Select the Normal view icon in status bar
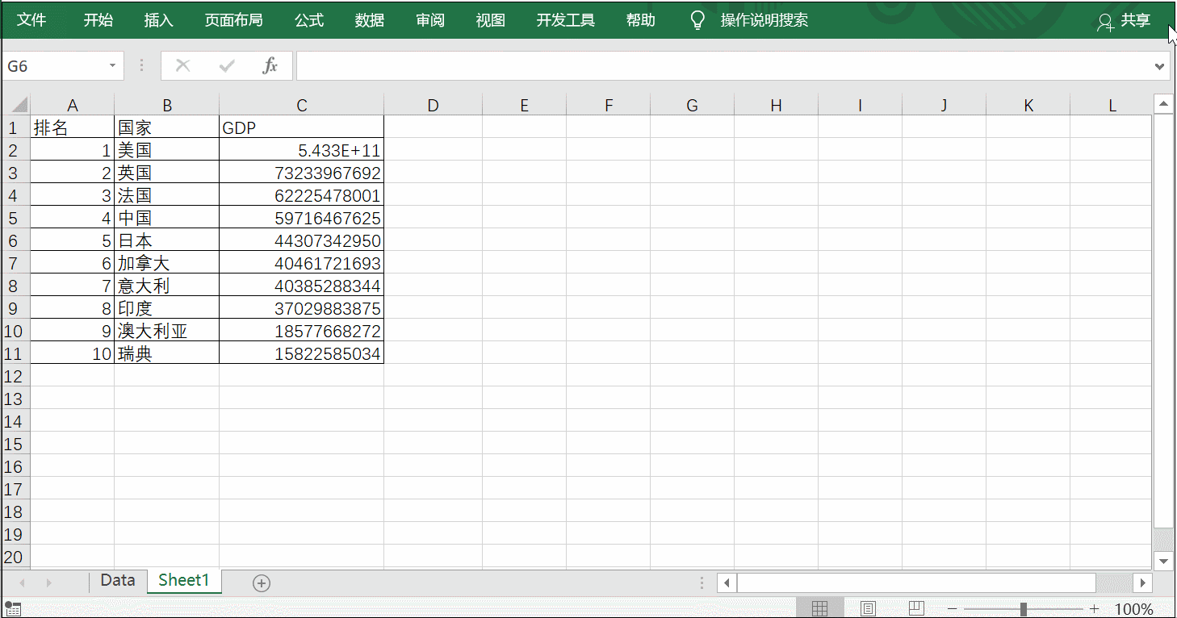The width and height of the screenshot is (1177, 618). [x=820, y=607]
